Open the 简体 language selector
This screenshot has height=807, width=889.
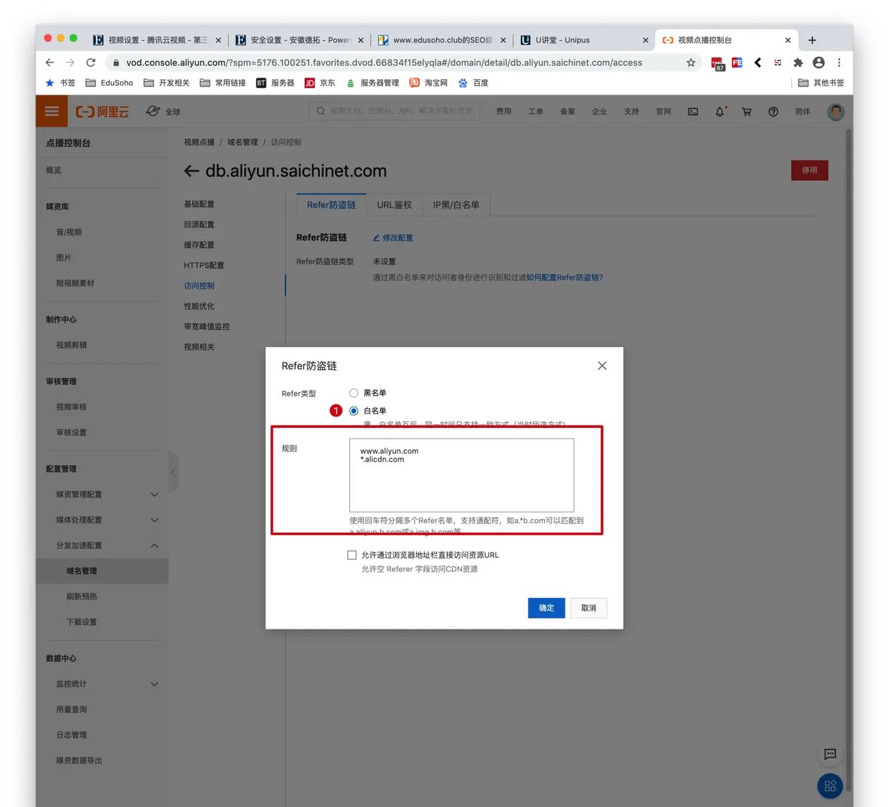pos(803,112)
